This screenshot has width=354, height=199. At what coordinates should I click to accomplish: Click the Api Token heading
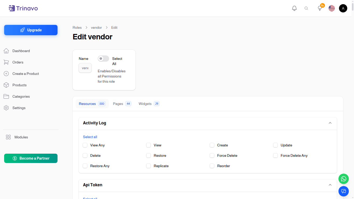[x=93, y=185]
